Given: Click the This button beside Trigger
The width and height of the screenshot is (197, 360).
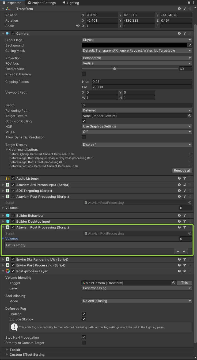Looking at the screenshot, I should pyautogui.click(x=184, y=283).
